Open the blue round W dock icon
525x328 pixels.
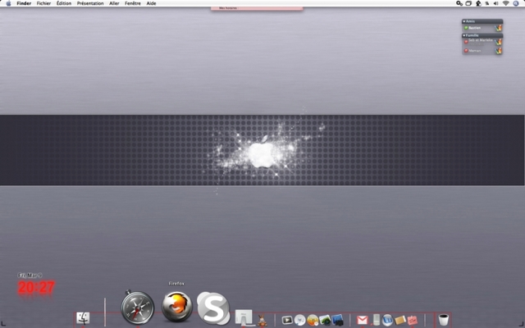pyautogui.click(x=387, y=320)
